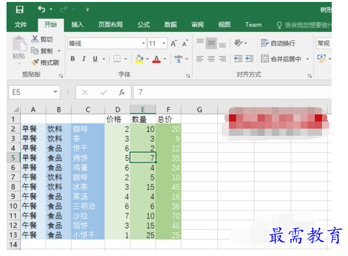Click cell C10 containing 三明治

[x=88, y=206]
